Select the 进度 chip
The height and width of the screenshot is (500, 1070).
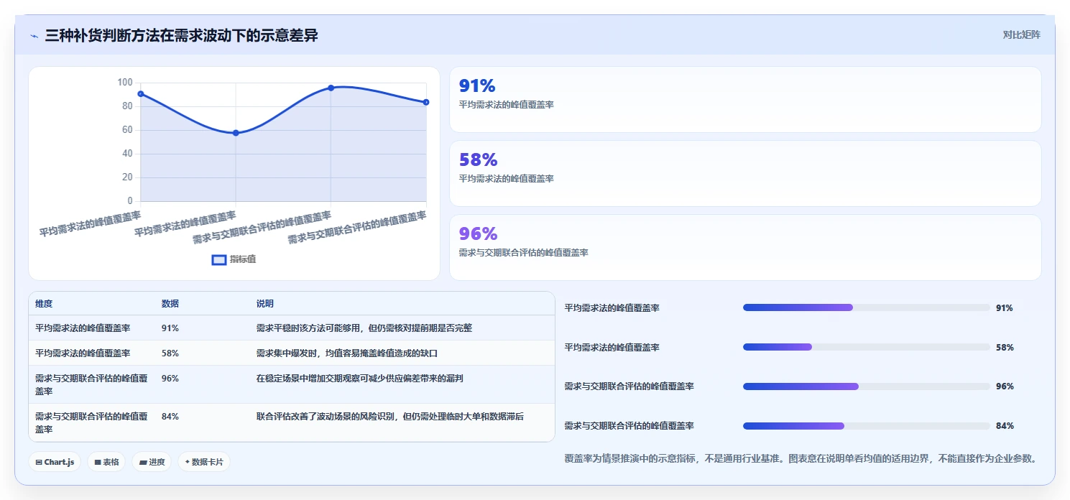click(x=152, y=462)
